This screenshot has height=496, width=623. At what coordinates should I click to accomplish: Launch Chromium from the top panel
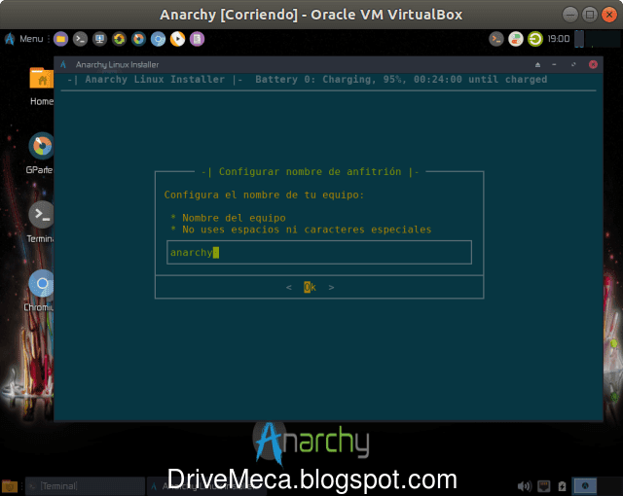point(158,39)
